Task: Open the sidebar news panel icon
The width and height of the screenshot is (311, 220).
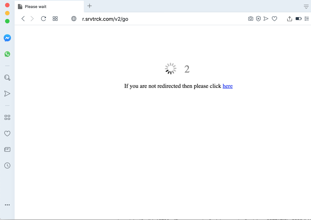Action: 7,150
